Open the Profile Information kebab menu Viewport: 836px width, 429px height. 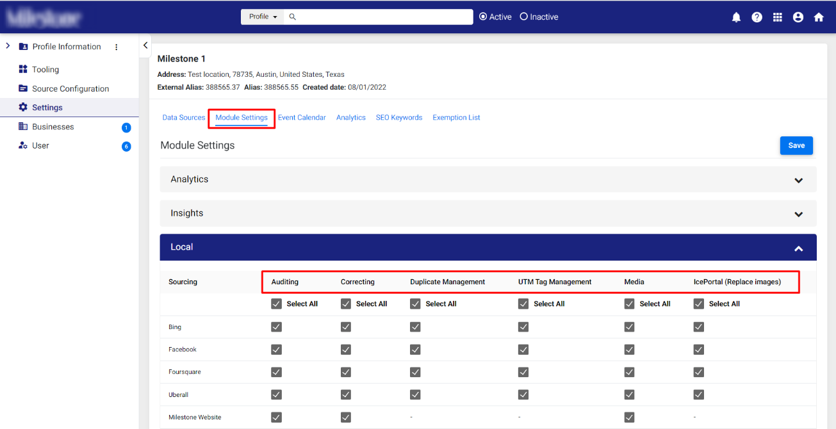point(116,47)
